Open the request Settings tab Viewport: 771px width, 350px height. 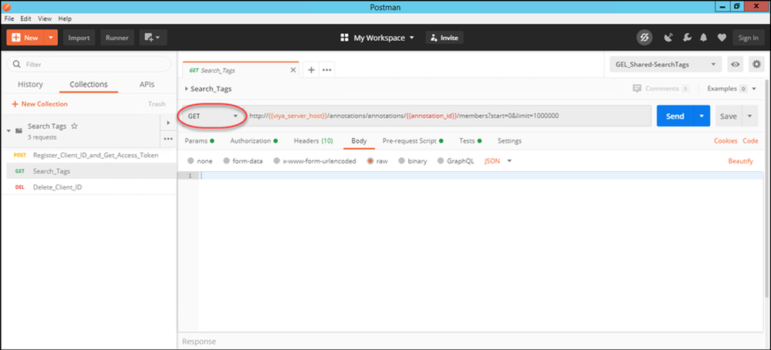coord(509,141)
